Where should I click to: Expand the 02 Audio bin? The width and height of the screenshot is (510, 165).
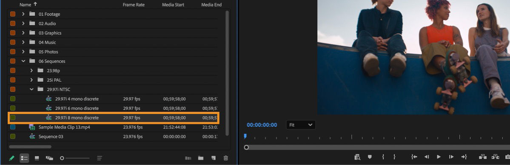coord(23,23)
